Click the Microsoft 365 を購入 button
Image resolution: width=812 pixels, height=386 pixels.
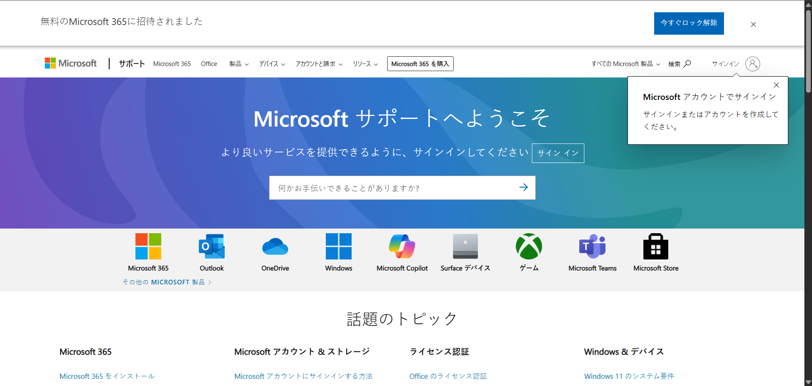(x=420, y=64)
